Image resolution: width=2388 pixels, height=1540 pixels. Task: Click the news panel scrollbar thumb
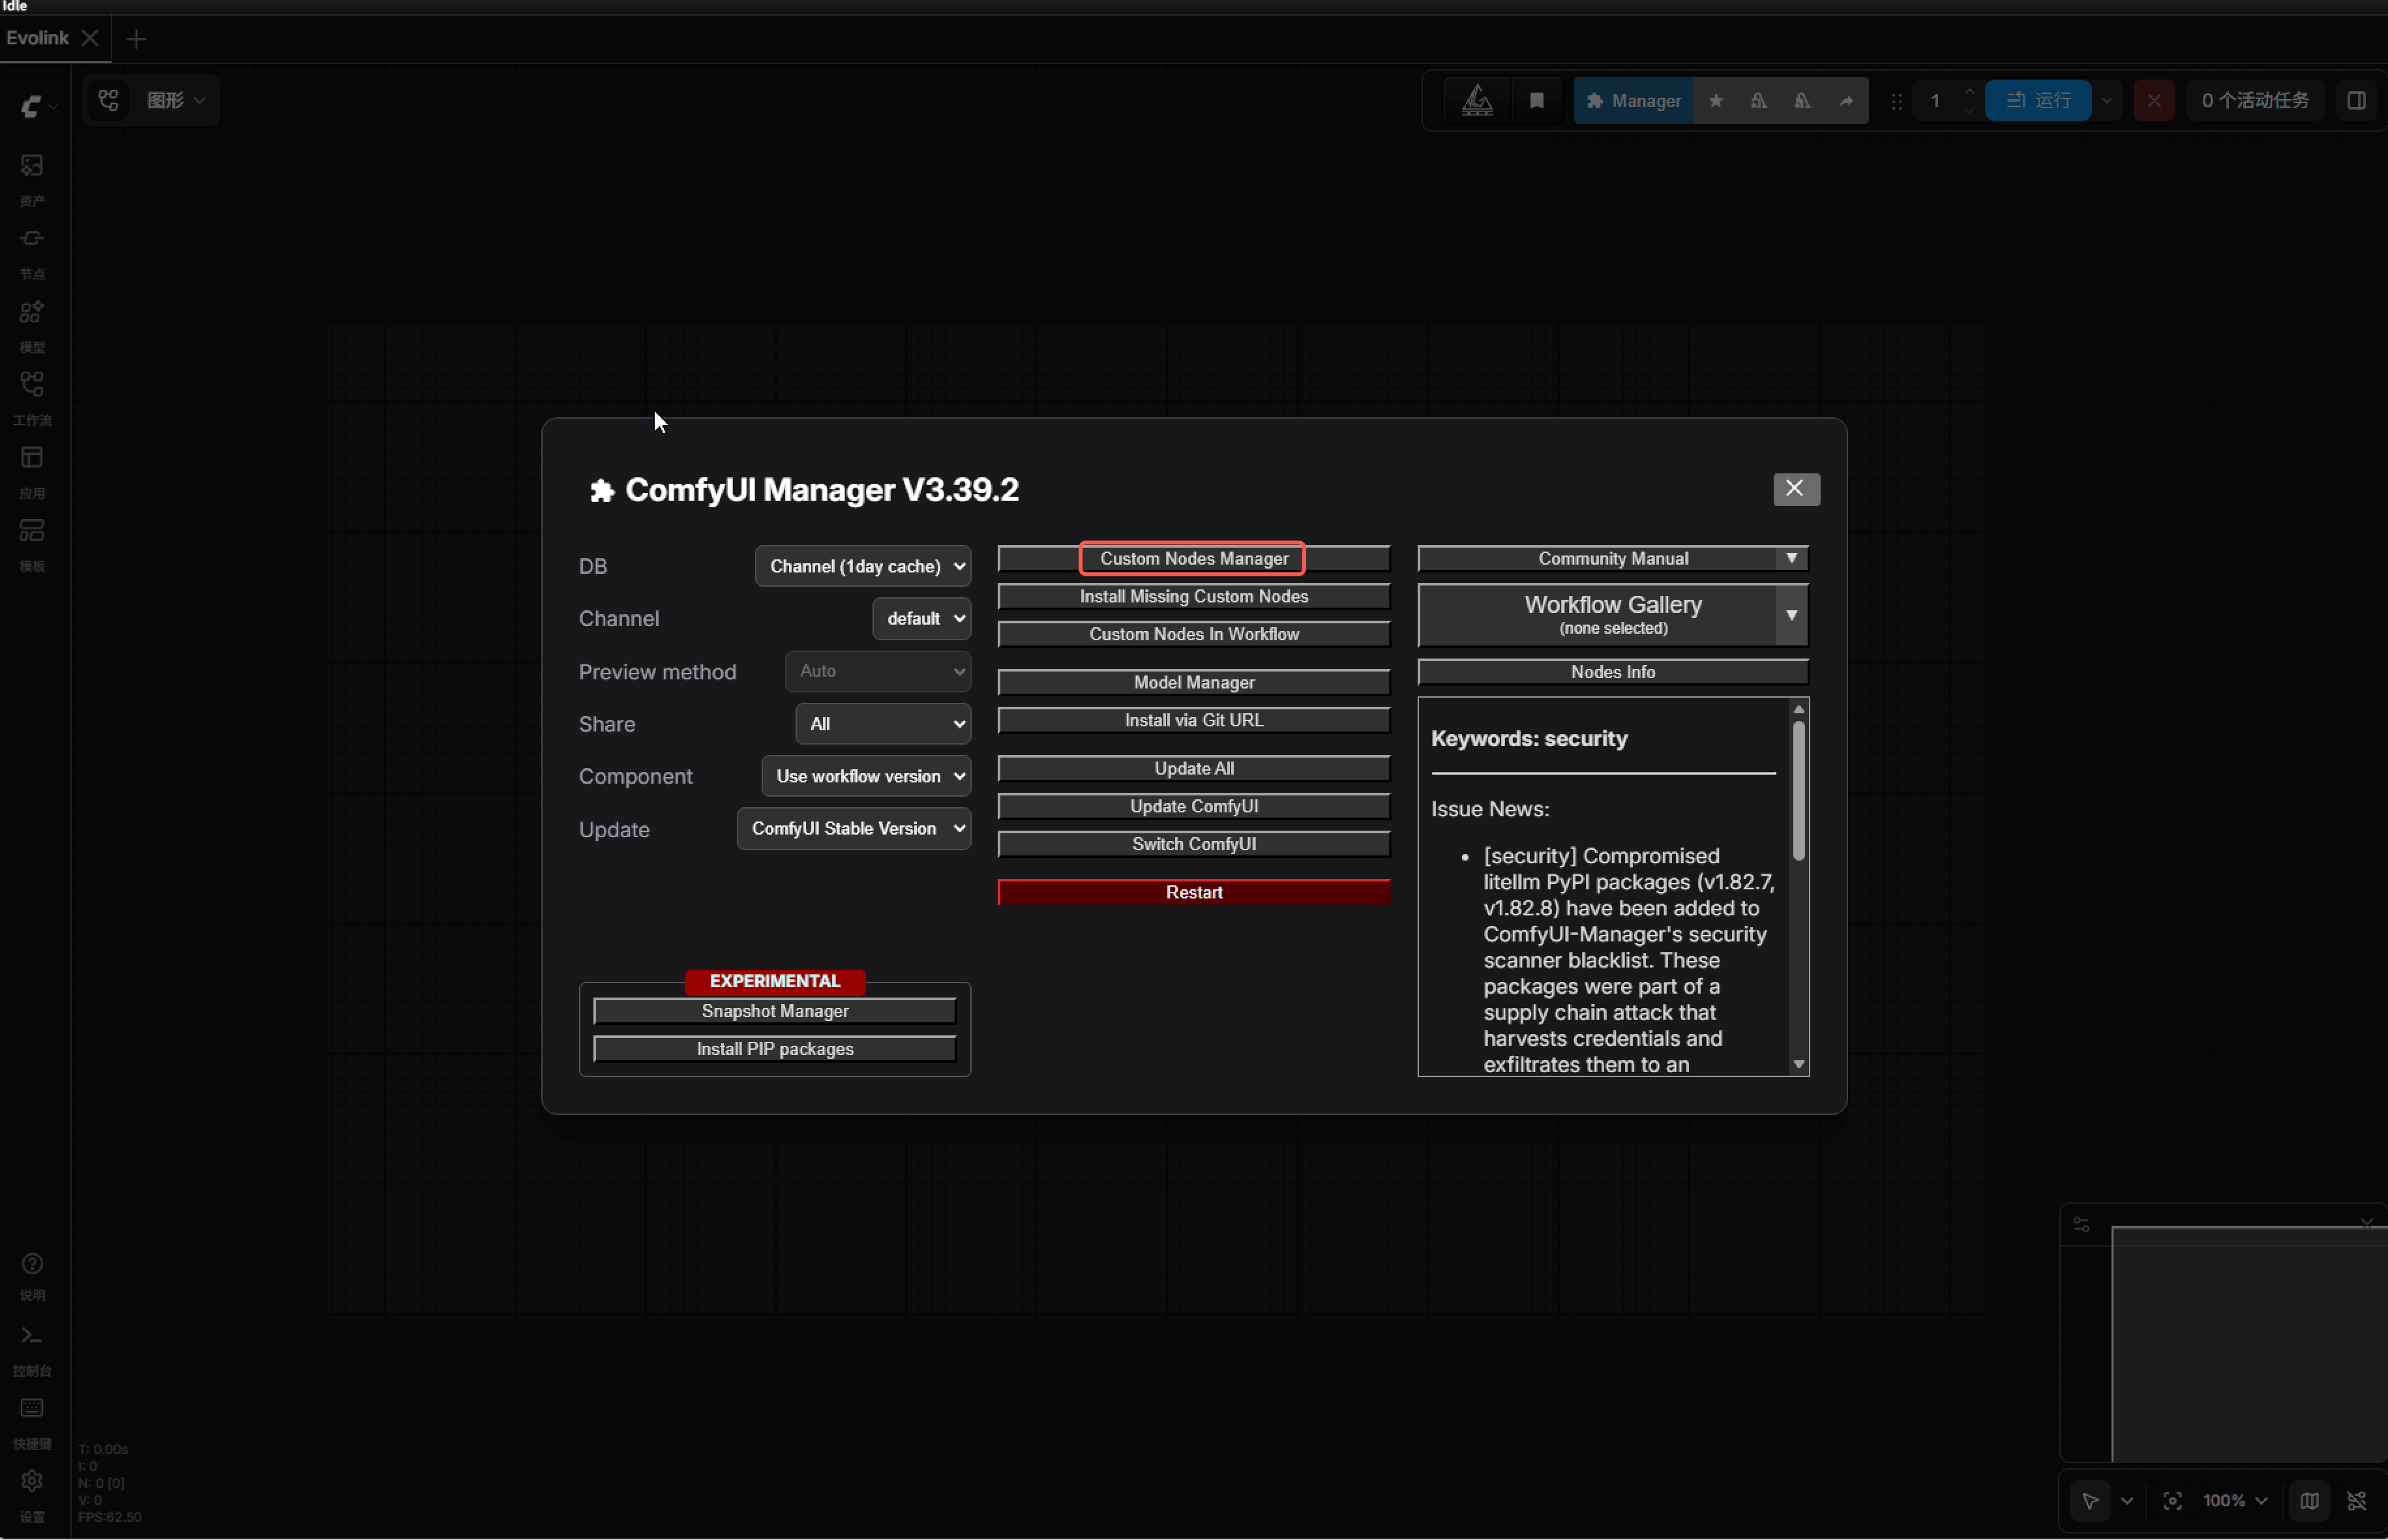[x=1799, y=790]
